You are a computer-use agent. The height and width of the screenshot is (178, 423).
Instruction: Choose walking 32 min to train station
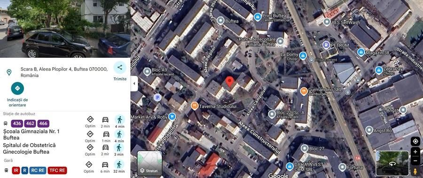[x=119, y=166]
